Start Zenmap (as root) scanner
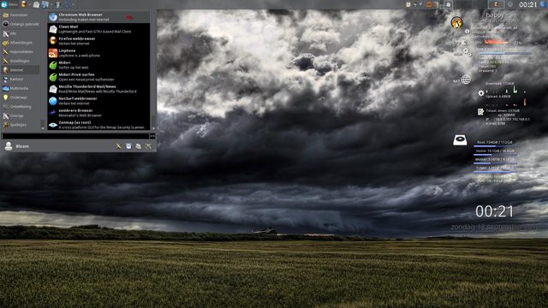This screenshot has height=308, width=548. pyautogui.click(x=99, y=125)
